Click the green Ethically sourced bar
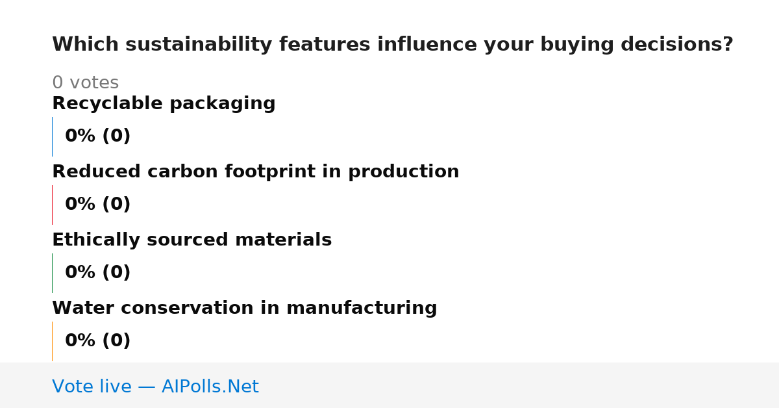 [x=52, y=273]
